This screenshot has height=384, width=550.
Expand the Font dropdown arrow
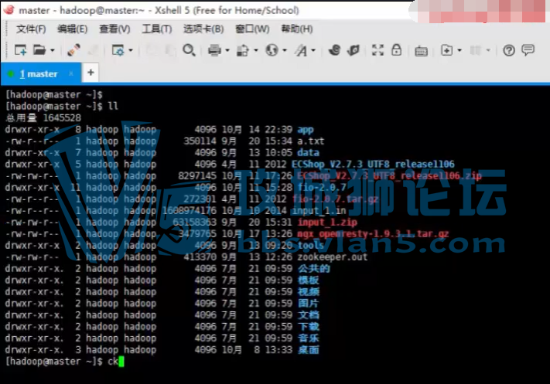click(x=313, y=50)
